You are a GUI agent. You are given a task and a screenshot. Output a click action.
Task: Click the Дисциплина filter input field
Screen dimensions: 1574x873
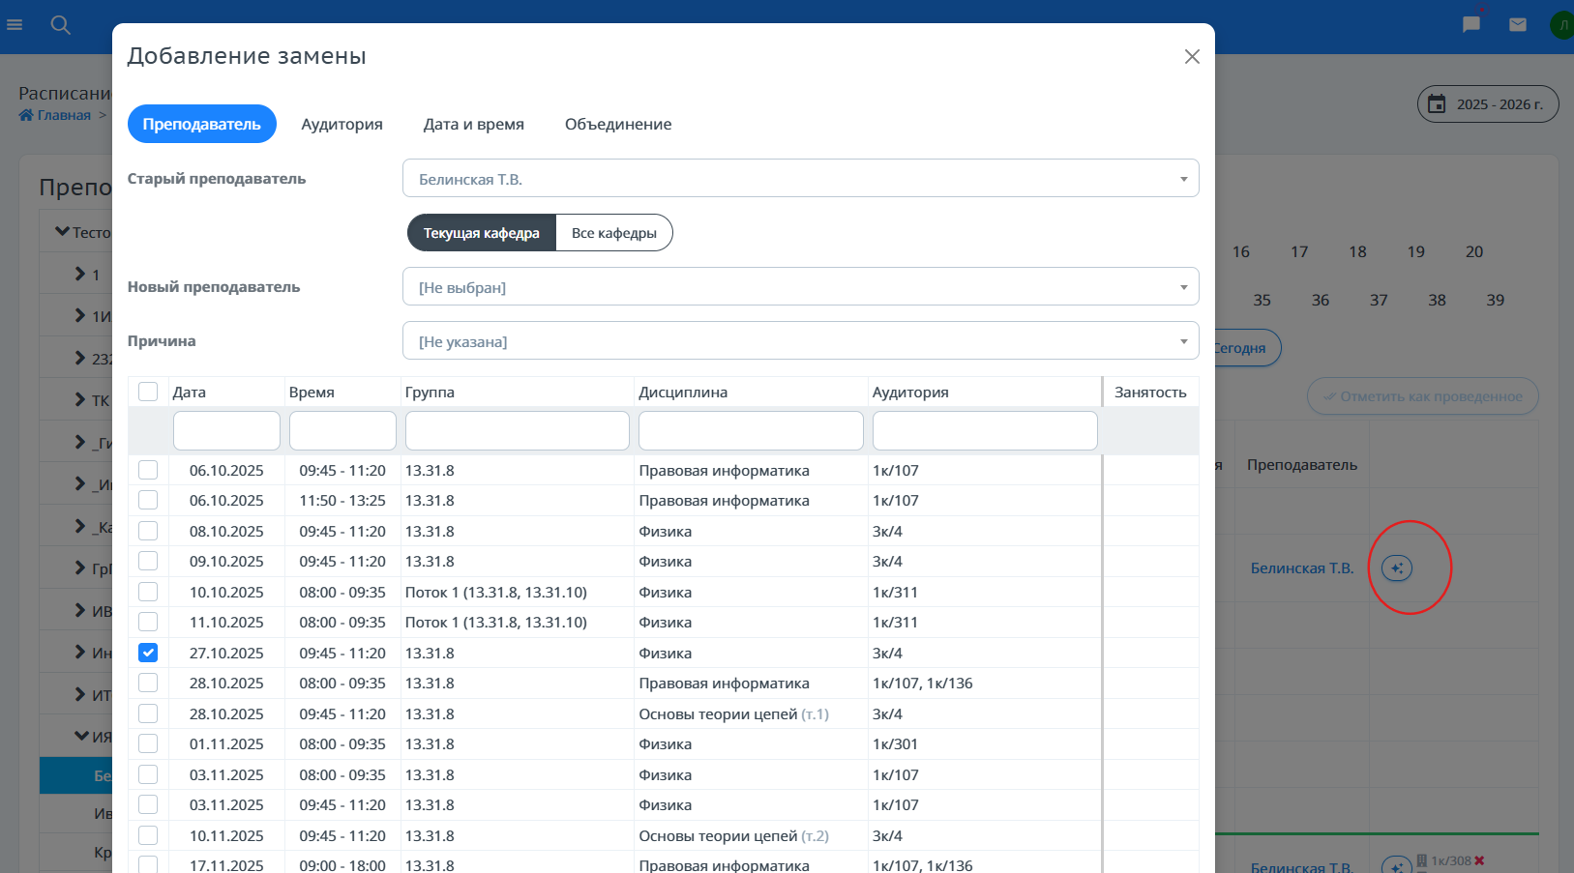click(x=751, y=430)
